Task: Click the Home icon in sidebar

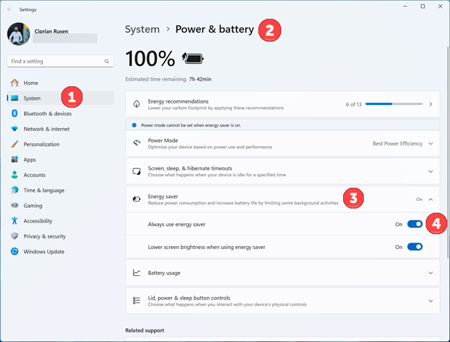Action: [x=14, y=83]
